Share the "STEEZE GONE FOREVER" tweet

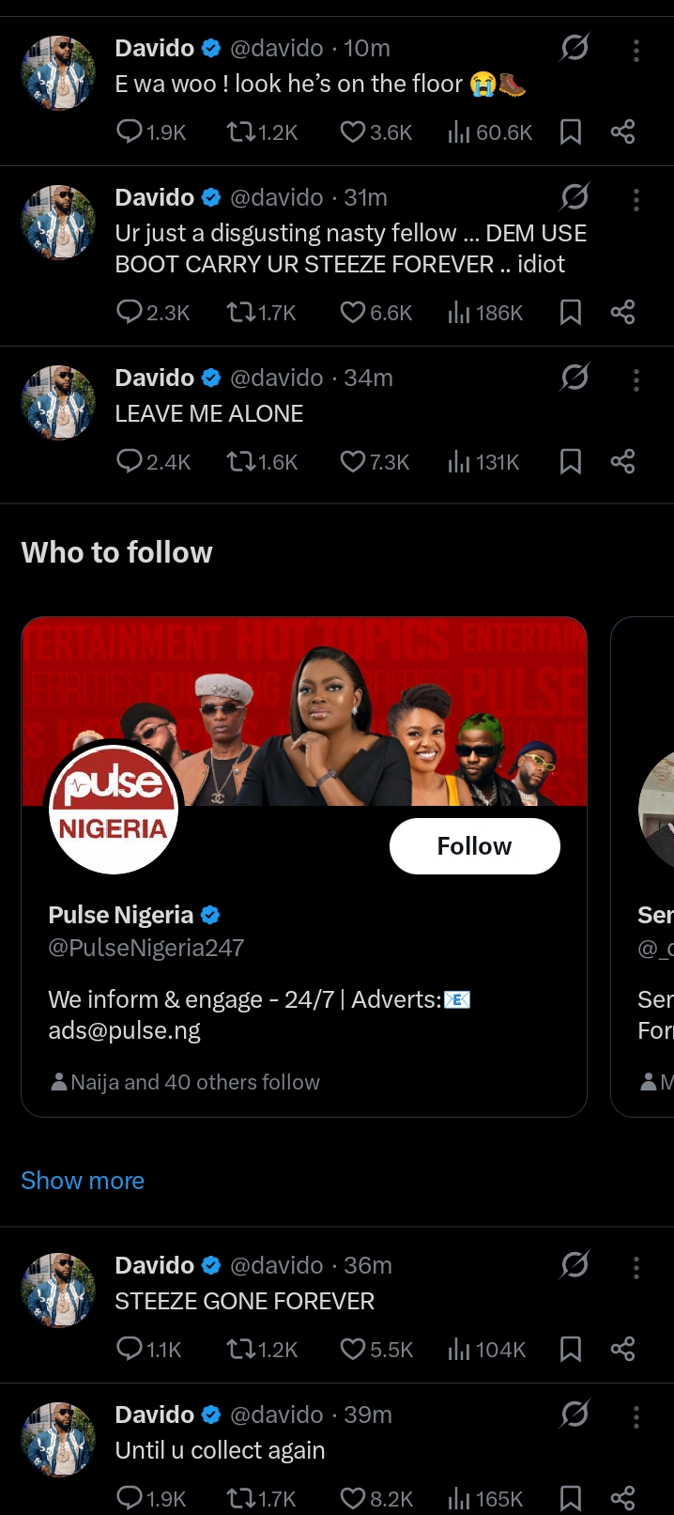coord(622,1349)
